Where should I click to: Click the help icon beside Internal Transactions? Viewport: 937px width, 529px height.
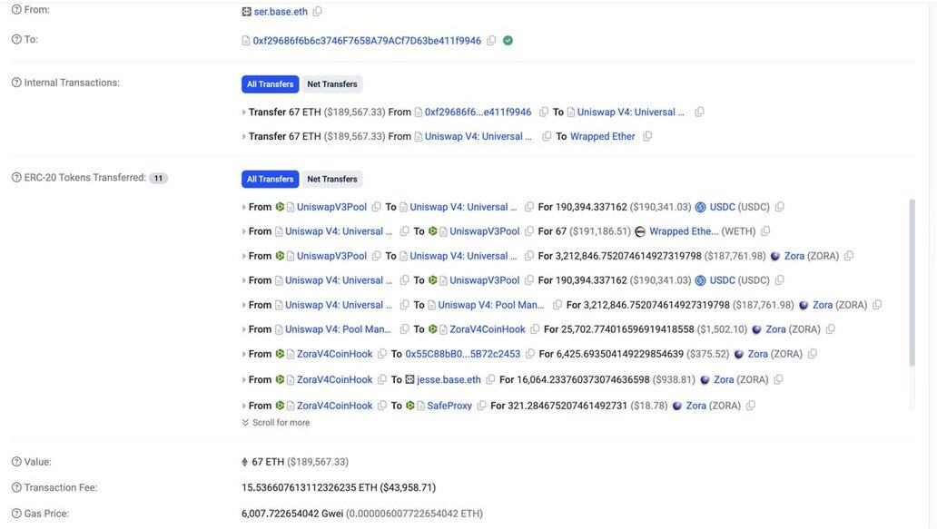click(16, 83)
